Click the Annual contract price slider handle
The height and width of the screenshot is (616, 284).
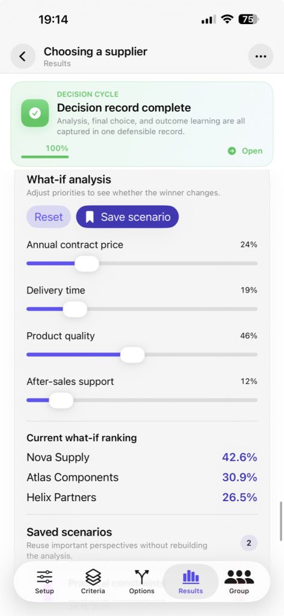point(87,263)
